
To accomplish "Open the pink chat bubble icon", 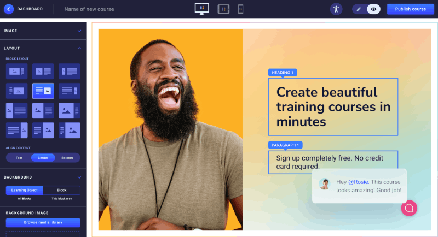I will tap(409, 208).
